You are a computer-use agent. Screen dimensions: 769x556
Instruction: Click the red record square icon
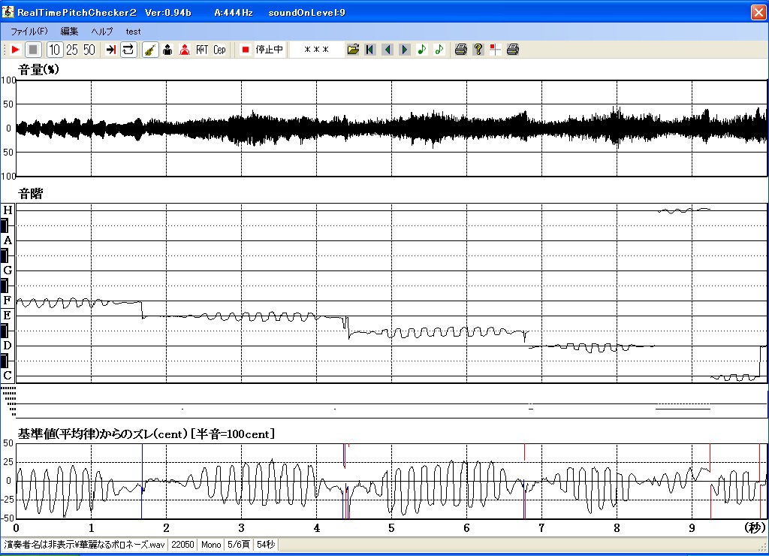246,50
